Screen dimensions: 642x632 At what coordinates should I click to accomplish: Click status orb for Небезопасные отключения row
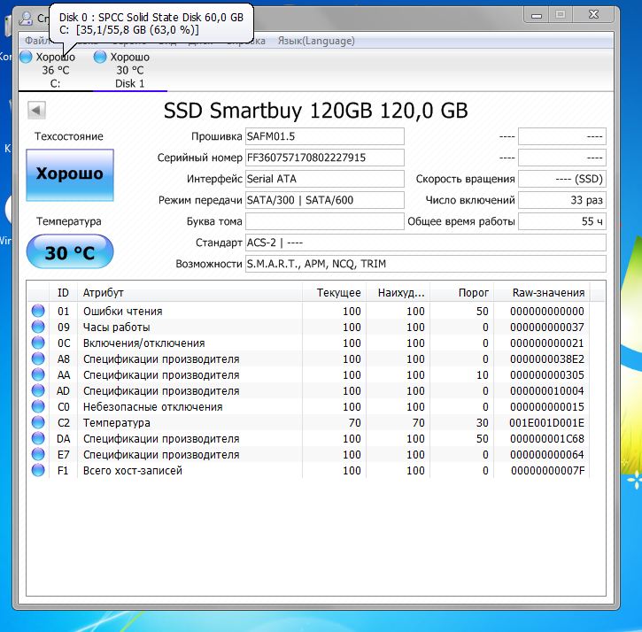point(38,406)
